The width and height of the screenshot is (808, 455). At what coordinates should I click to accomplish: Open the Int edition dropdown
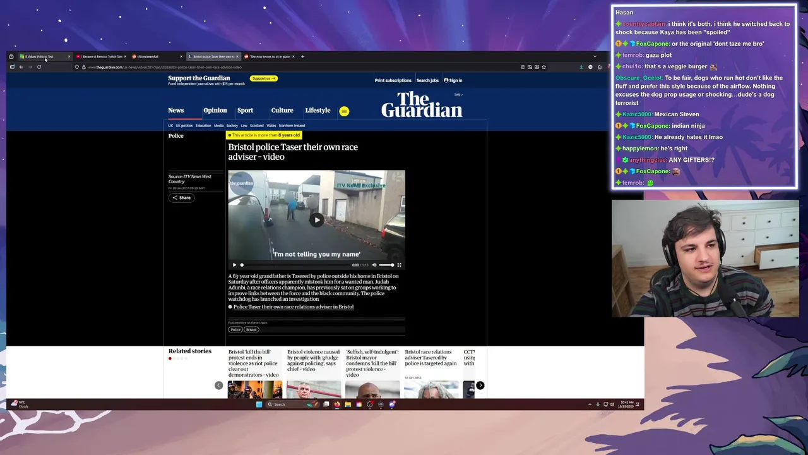[x=458, y=95]
